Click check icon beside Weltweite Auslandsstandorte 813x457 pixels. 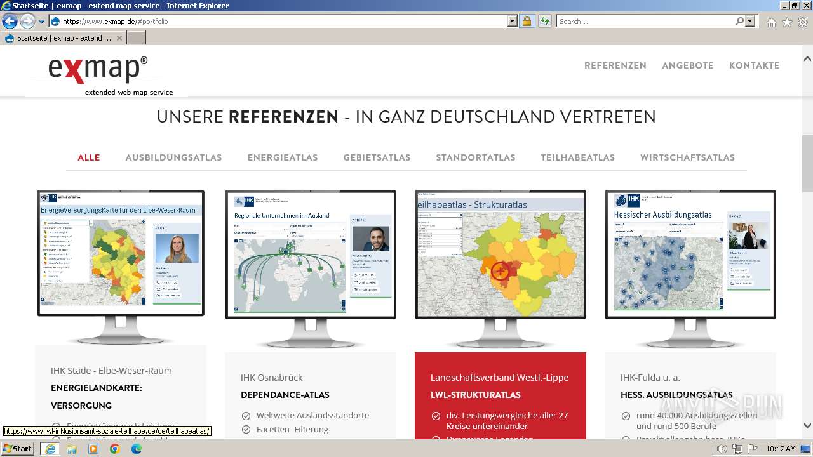click(246, 416)
